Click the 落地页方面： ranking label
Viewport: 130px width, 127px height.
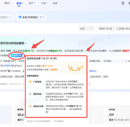tap(39, 106)
